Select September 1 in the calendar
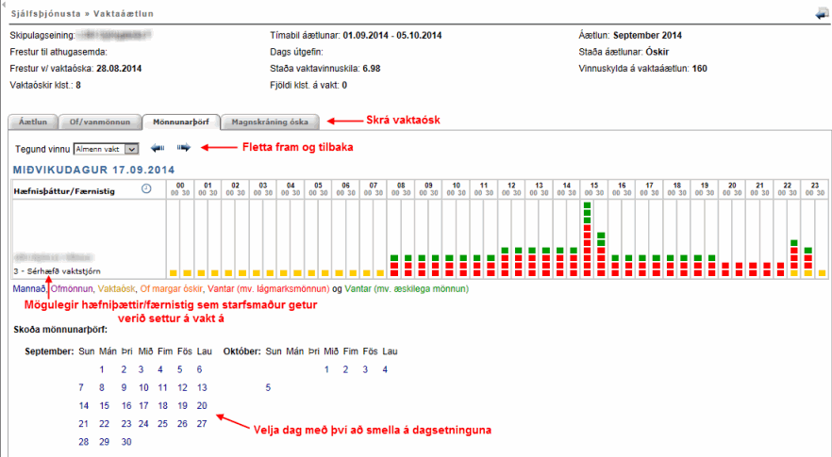 point(102,369)
